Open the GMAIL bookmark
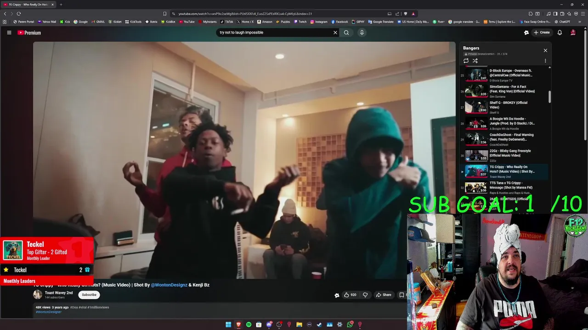Screen dimensions: 588x330 pos(98,22)
